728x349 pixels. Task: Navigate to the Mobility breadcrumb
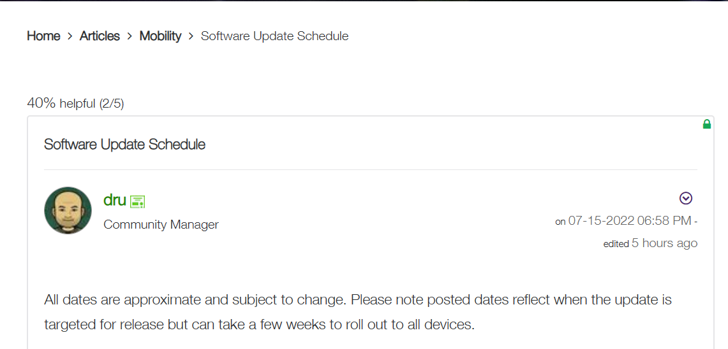(160, 36)
